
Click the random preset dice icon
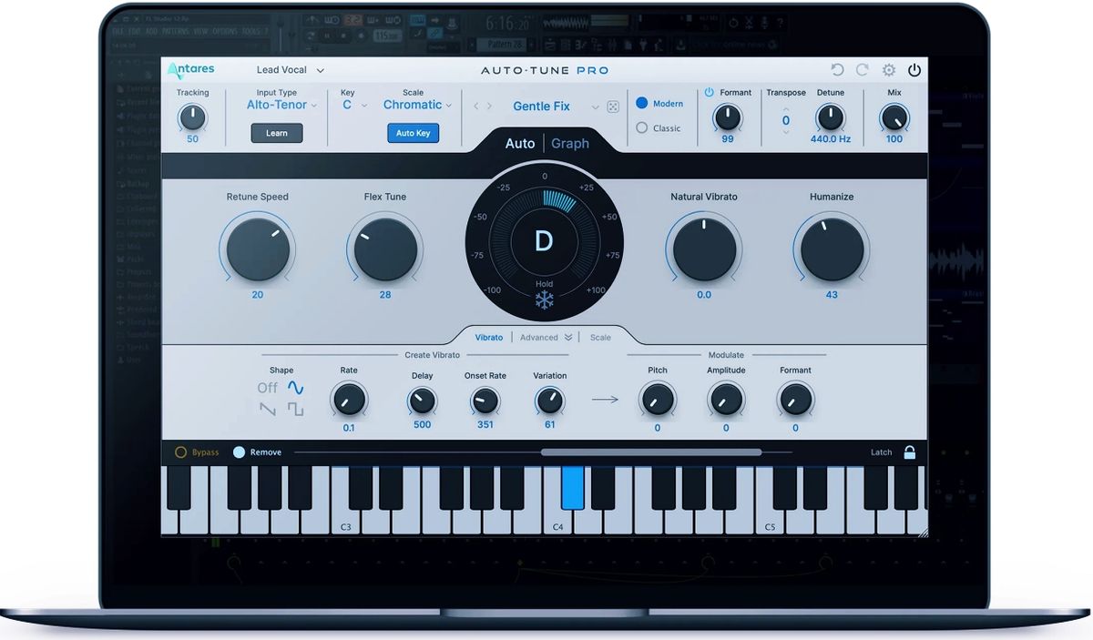[614, 107]
